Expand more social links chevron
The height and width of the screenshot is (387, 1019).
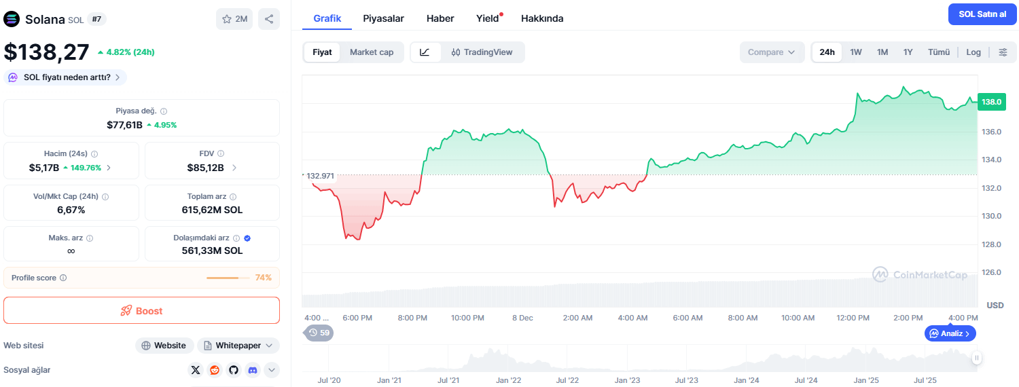pos(272,370)
